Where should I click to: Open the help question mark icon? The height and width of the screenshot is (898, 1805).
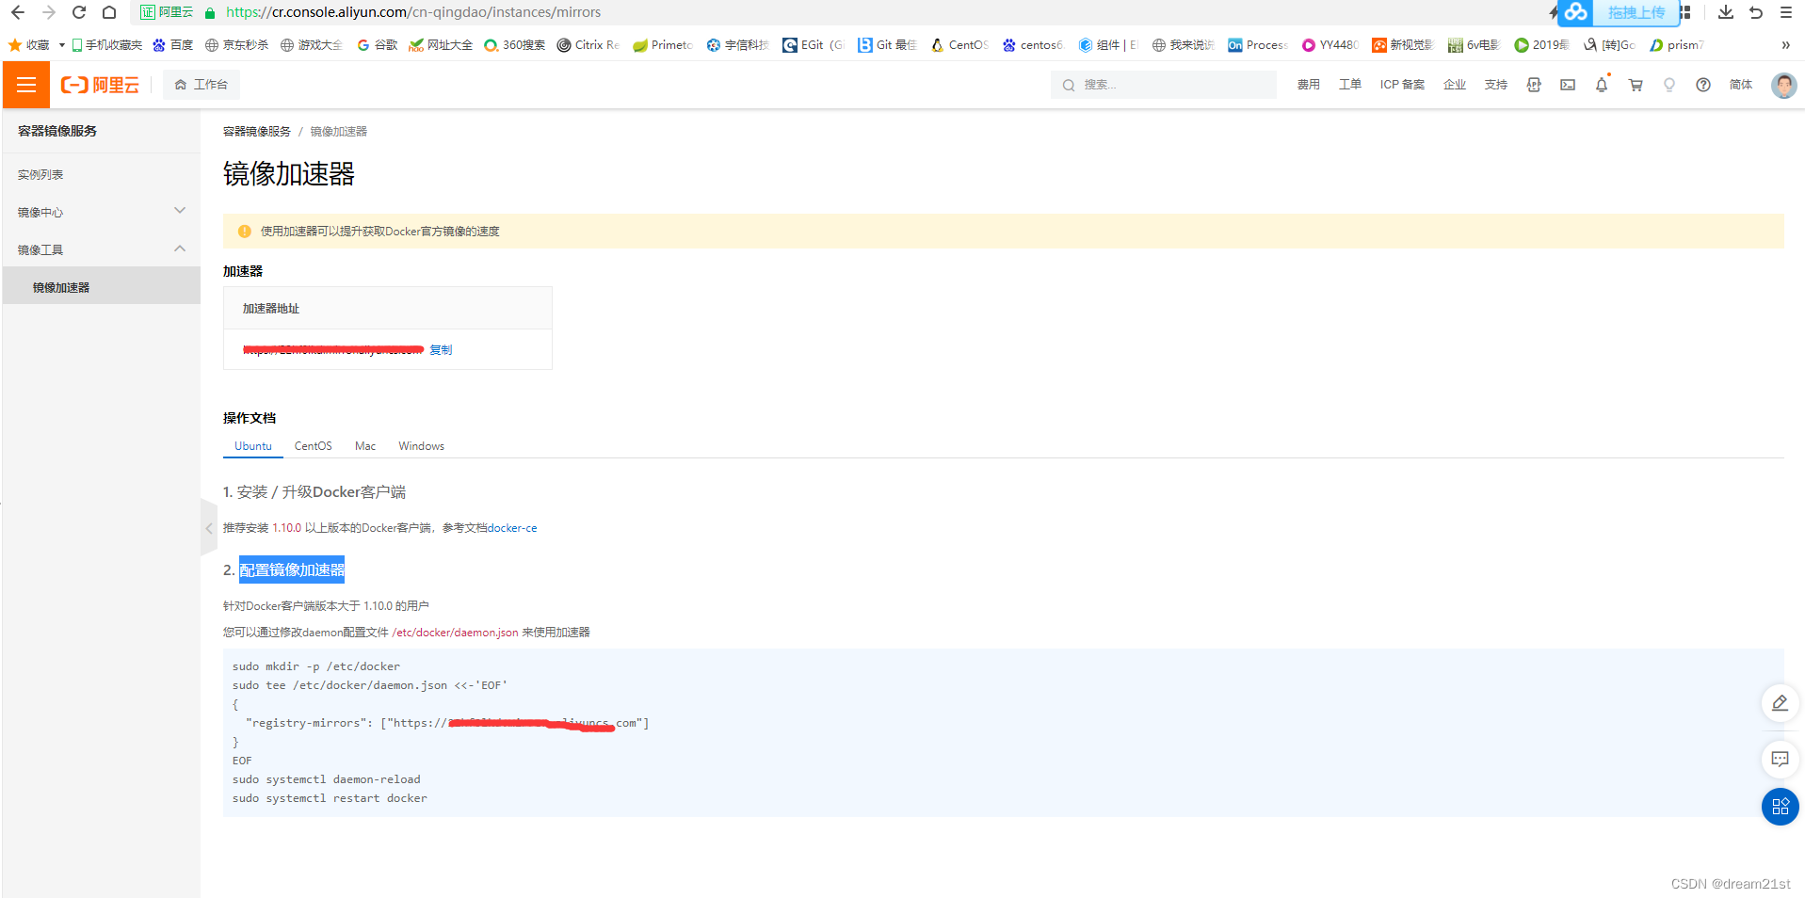coord(1703,85)
